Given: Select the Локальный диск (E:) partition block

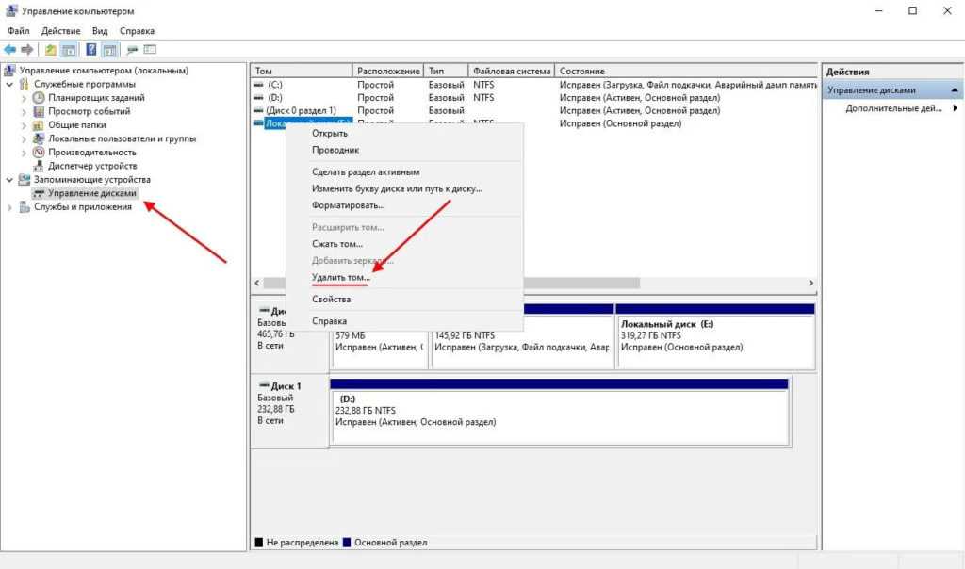Looking at the screenshot, I should coord(715,336).
